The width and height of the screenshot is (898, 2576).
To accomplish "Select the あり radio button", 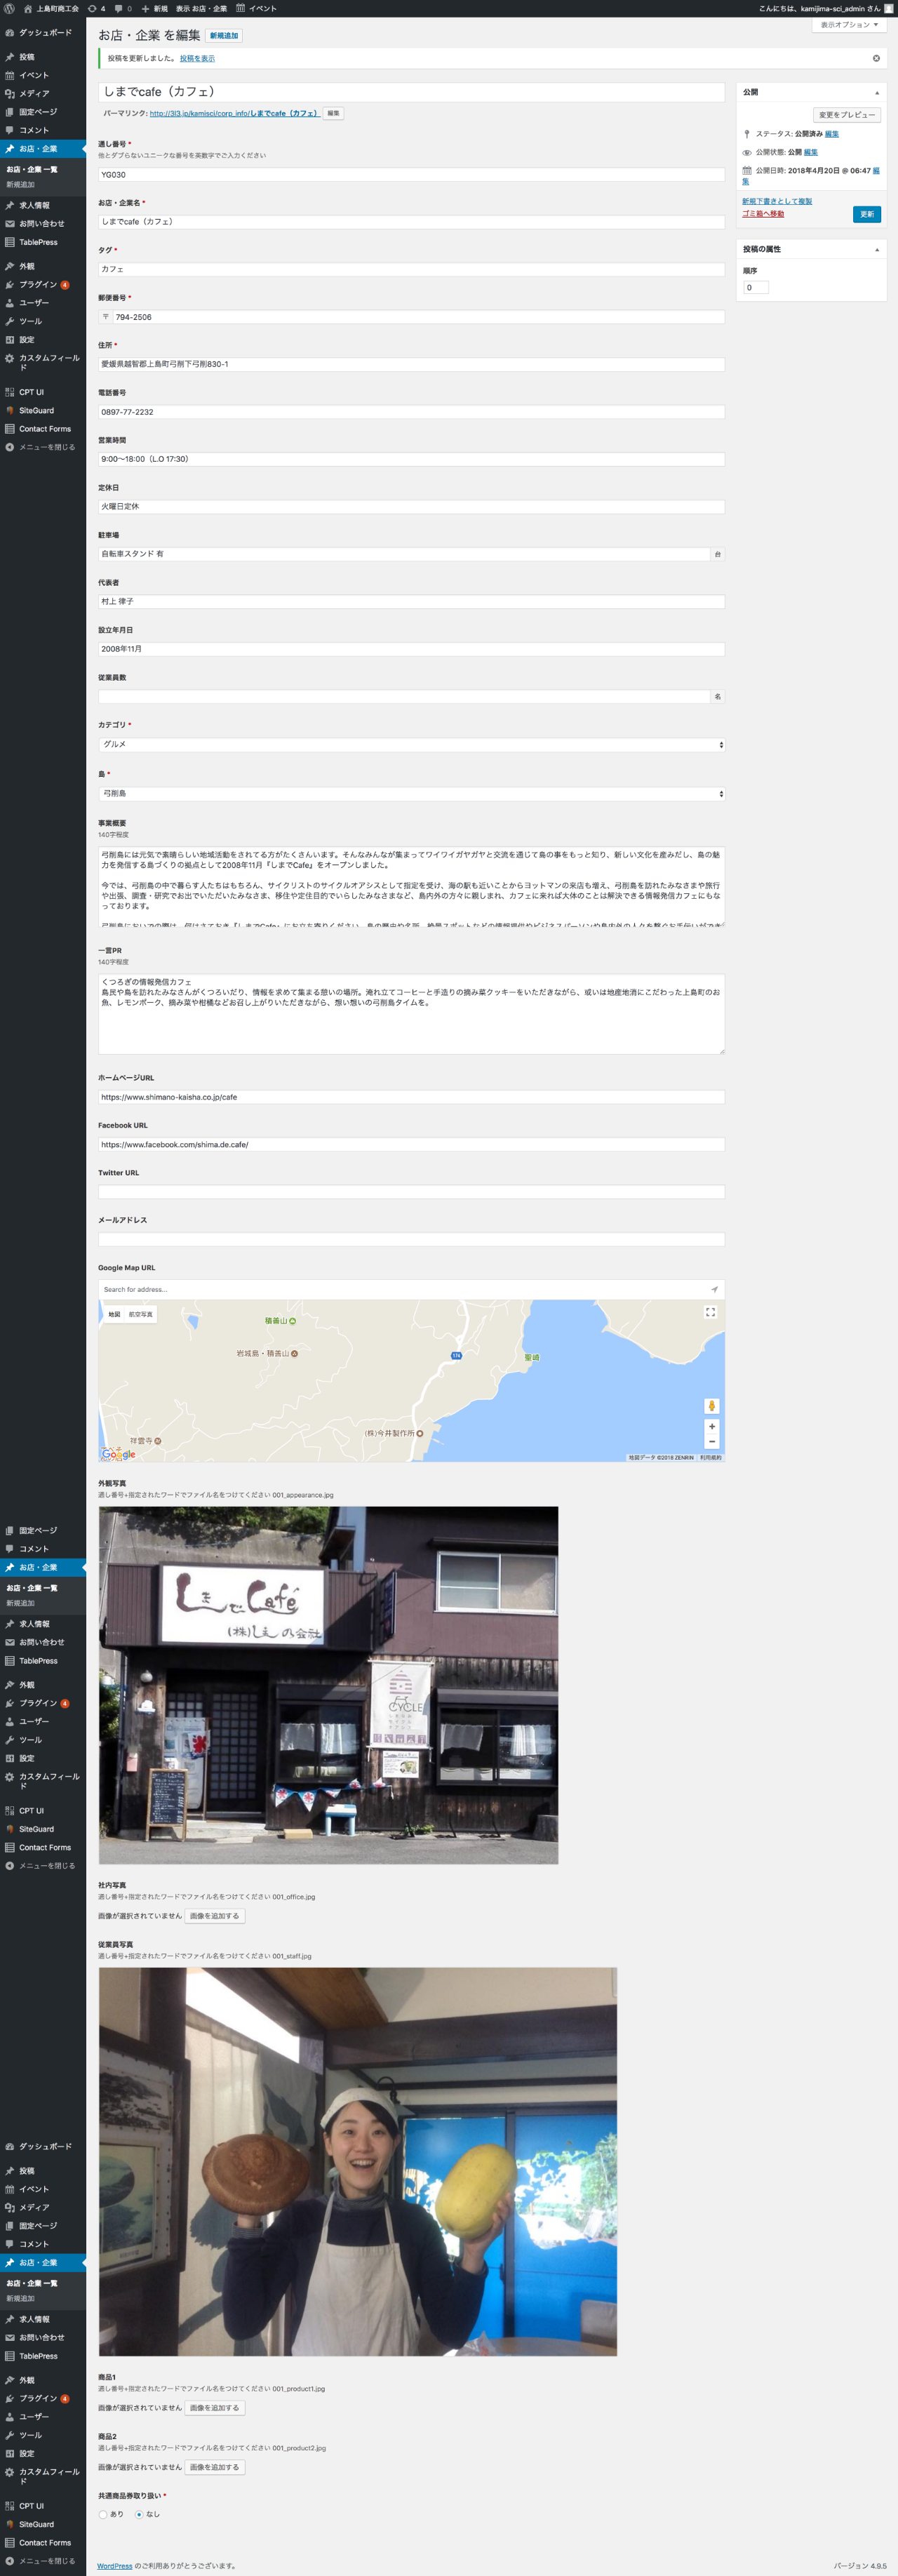I will point(103,2514).
